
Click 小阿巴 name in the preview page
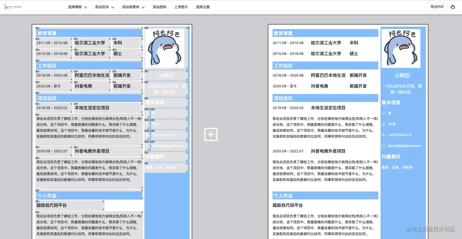pos(402,75)
